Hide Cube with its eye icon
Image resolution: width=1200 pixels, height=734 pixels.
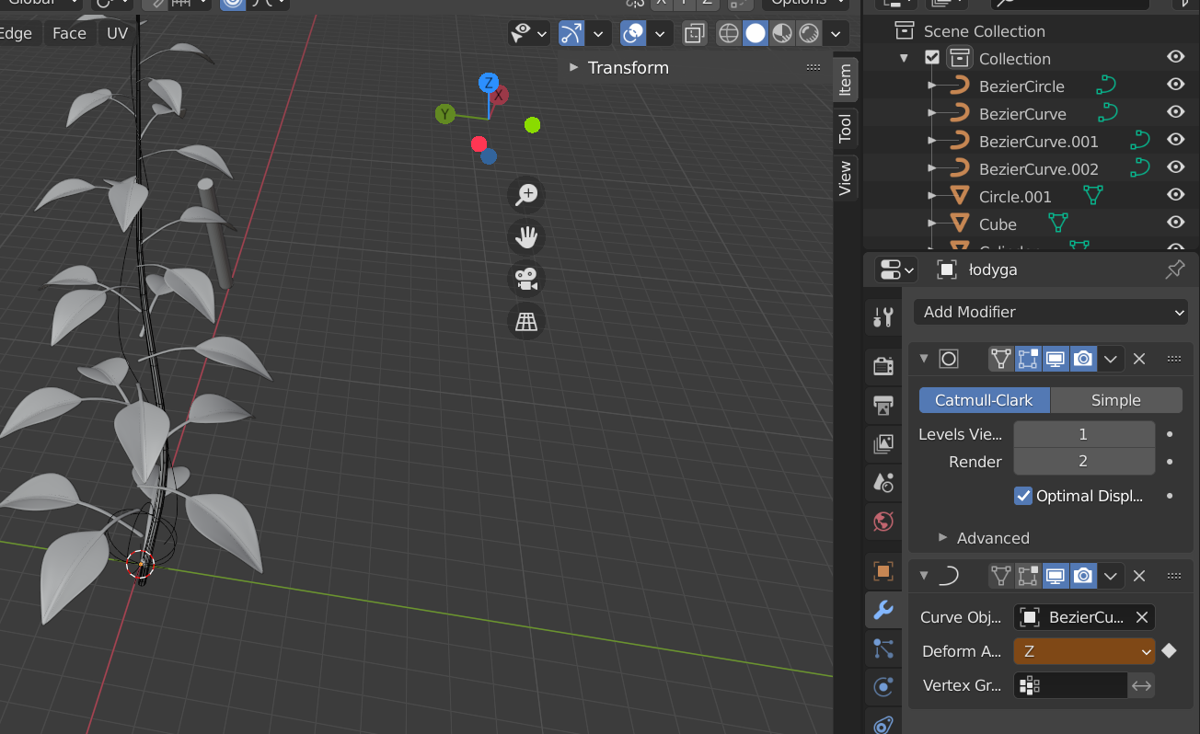coord(1175,224)
